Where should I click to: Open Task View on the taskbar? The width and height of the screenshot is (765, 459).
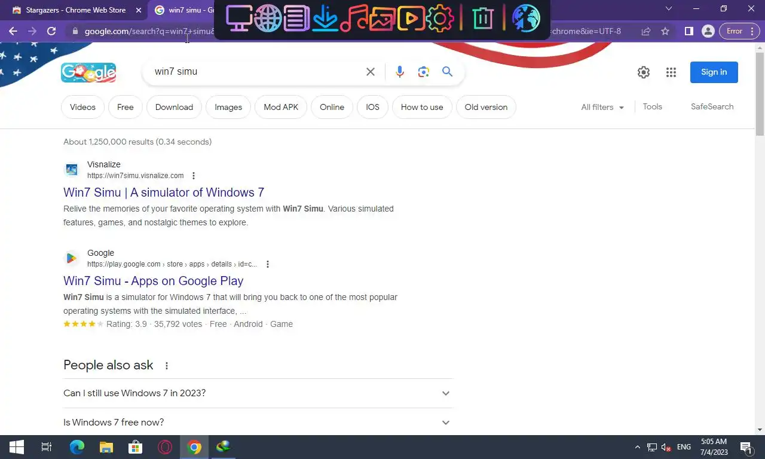pos(47,447)
